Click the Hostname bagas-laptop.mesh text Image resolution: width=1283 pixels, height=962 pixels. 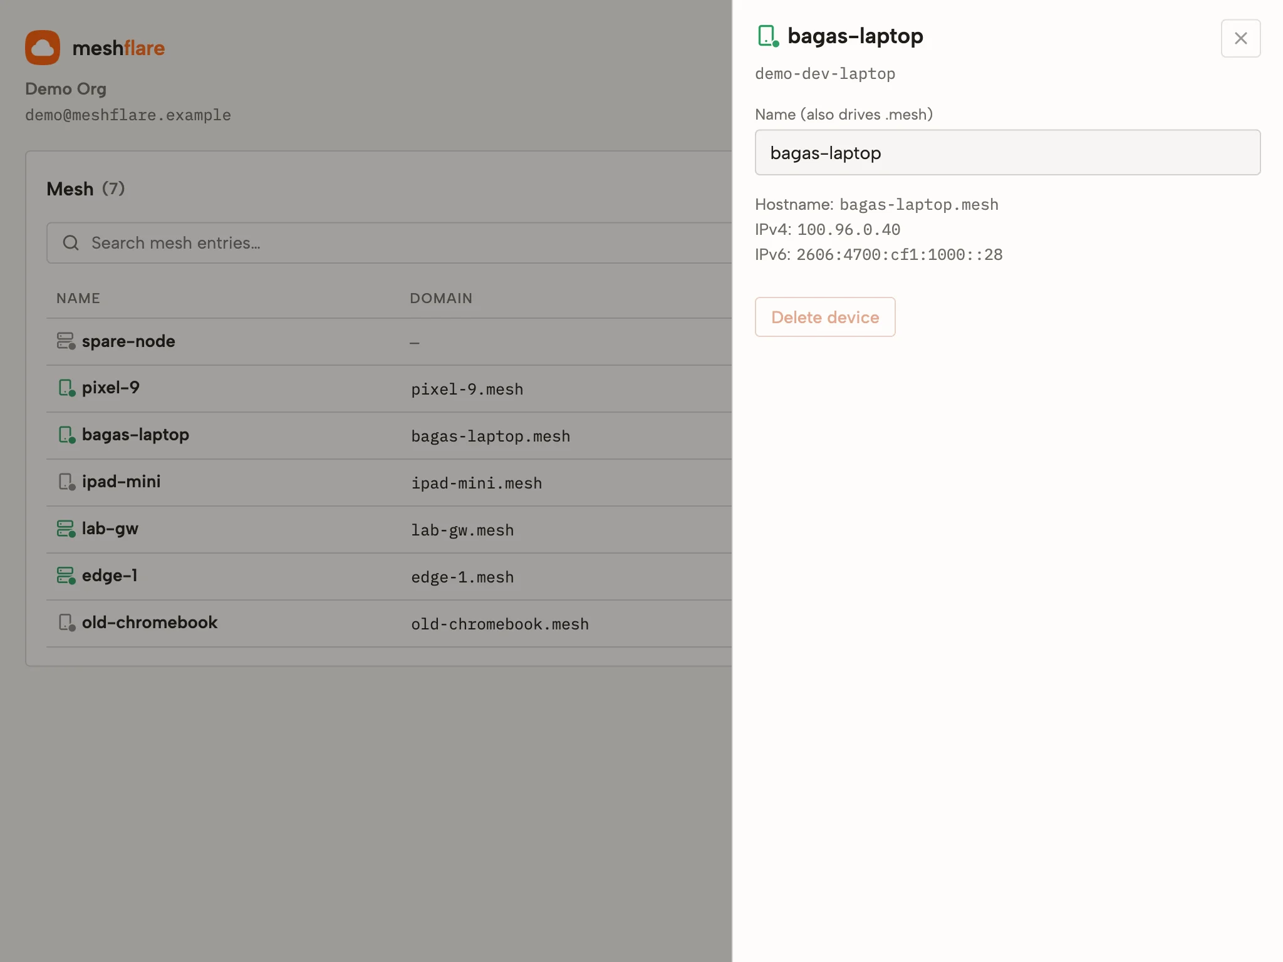(x=876, y=205)
